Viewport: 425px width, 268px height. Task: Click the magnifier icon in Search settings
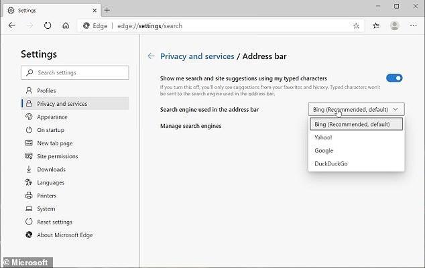coord(29,72)
